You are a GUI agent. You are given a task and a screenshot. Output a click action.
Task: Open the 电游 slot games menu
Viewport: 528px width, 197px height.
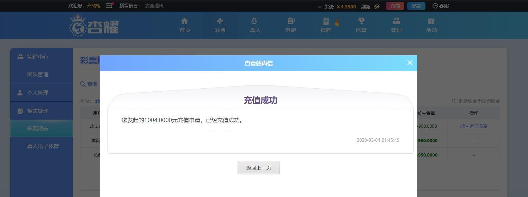290,25
